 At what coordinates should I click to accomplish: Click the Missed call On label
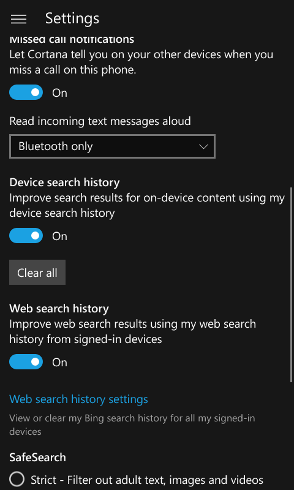pos(59,93)
